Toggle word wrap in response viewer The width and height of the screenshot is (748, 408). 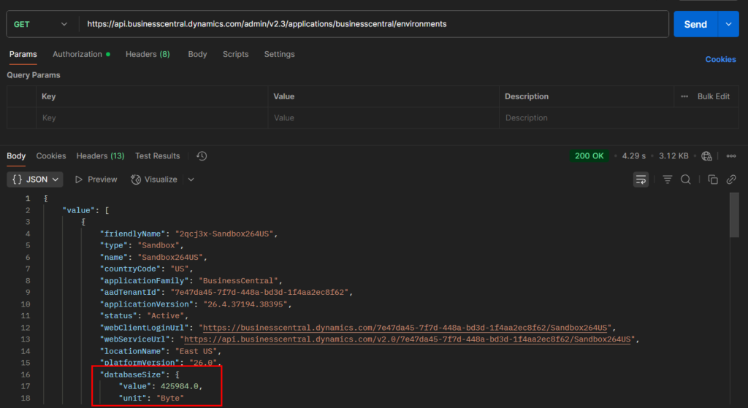[641, 180]
